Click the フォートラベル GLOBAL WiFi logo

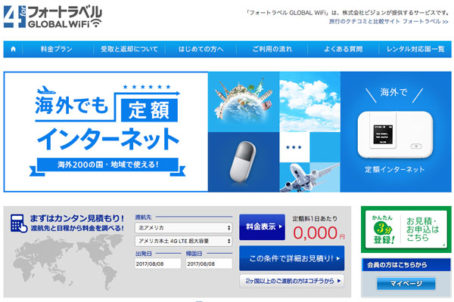point(53,17)
